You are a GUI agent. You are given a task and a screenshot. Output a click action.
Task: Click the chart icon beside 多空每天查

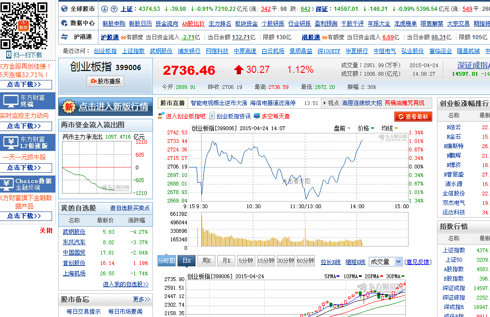pos(257,116)
